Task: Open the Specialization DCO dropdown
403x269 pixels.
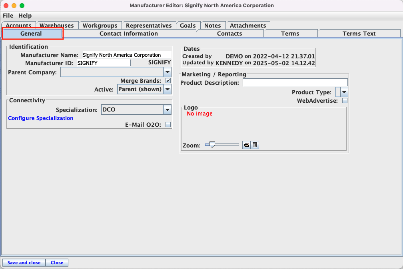Action: point(167,110)
